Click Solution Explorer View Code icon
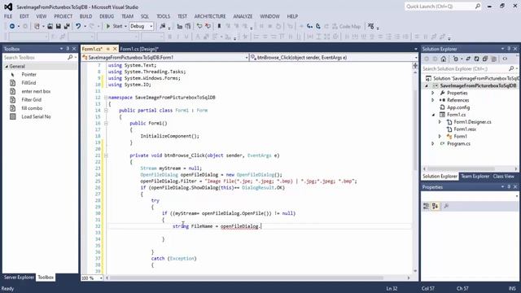521x293 pixels. point(505,59)
